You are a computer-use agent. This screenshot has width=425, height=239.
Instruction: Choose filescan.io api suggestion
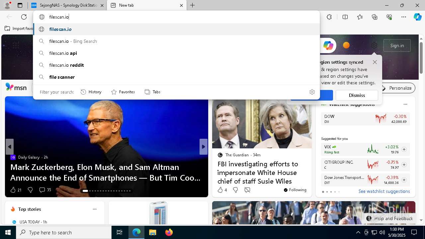[x=176, y=53]
